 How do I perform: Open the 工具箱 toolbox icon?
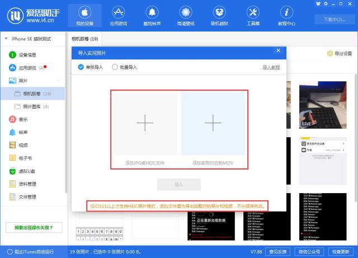coord(253,16)
